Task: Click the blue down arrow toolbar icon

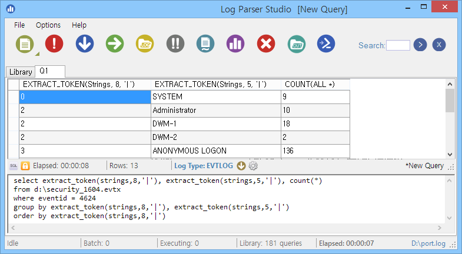Action: coord(85,44)
